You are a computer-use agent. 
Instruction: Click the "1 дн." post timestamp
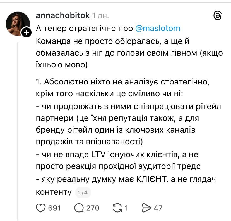100,16
